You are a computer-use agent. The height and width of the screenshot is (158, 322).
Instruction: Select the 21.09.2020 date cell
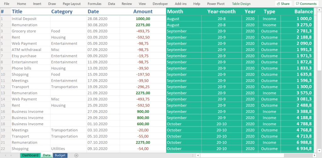click(103, 93)
